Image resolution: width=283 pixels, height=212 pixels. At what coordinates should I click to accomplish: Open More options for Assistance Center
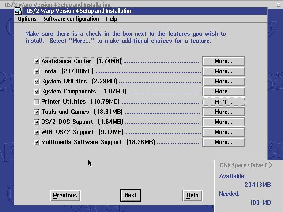pyautogui.click(x=223, y=61)
